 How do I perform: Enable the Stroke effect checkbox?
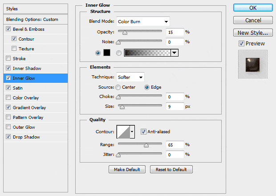pyautogui.click(x=8, y=59)
